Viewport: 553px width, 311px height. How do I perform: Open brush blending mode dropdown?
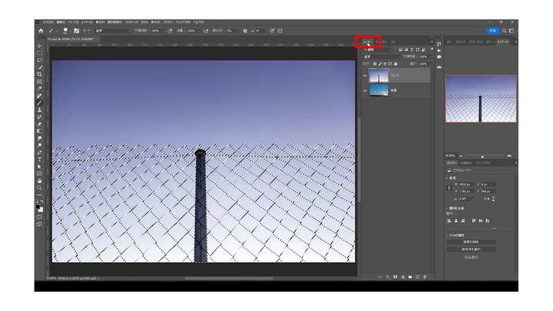pyautogui.click(x=112, y=31)
